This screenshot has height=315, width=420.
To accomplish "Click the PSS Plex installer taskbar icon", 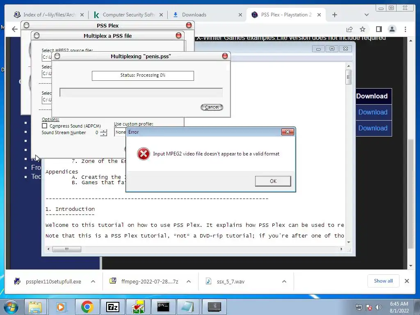I will [138, 307].
